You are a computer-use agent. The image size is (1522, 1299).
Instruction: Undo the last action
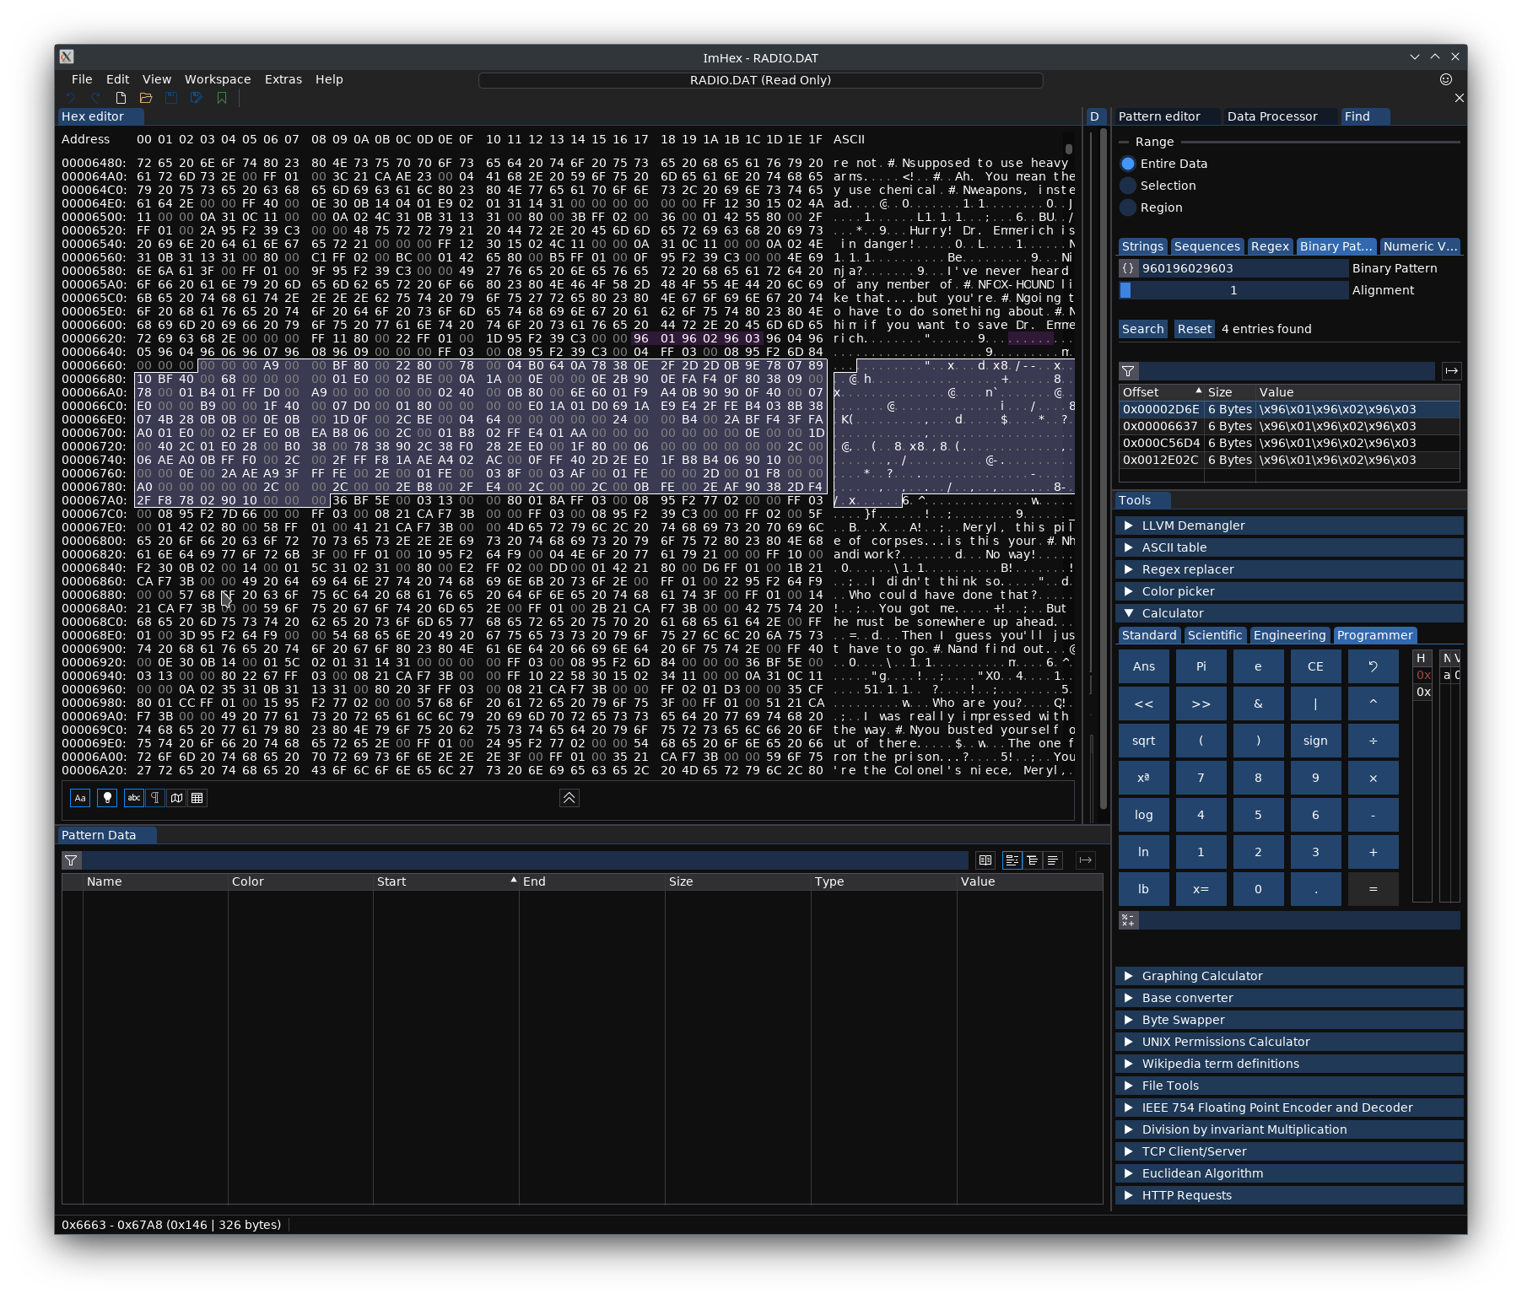69,98
